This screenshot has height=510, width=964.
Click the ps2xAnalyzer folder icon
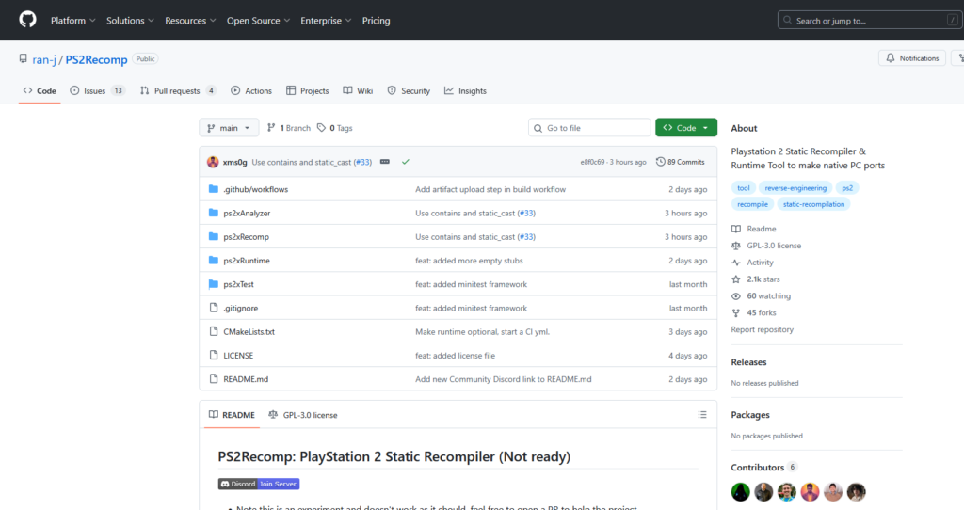tap(214, 213)
